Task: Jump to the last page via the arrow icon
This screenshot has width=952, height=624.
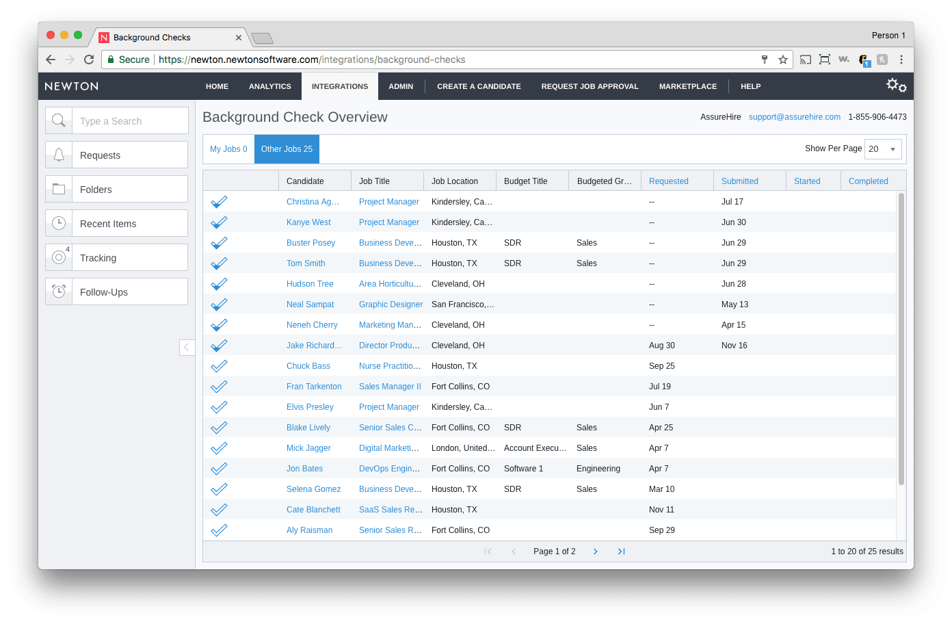Action: [x=621, y=551]
